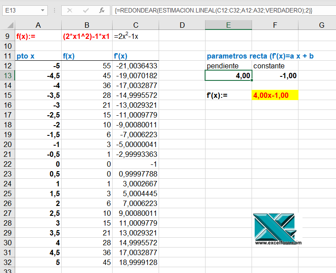This screenshot has width=336, height=273.
Task: Select cell A22 with bold 0
Action: (x=38, y=164)
